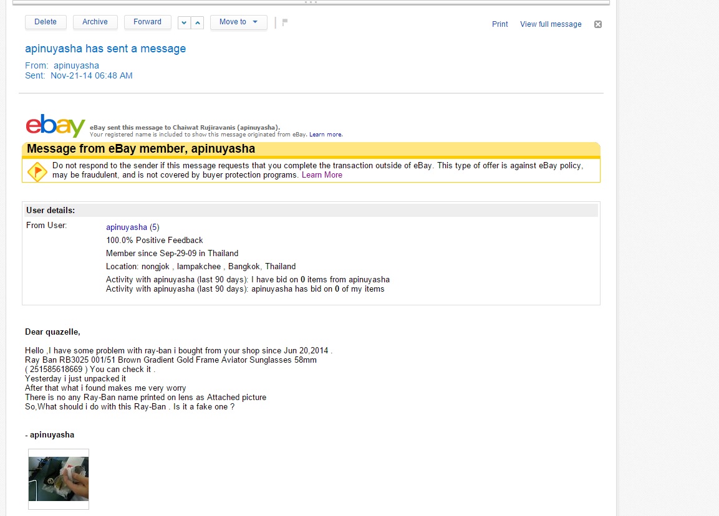Click the feedback score (5)

(155, 227)
